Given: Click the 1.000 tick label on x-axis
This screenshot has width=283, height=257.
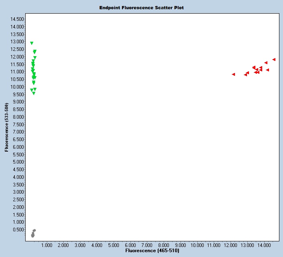Looking at the screenshot, I should 47,245.
